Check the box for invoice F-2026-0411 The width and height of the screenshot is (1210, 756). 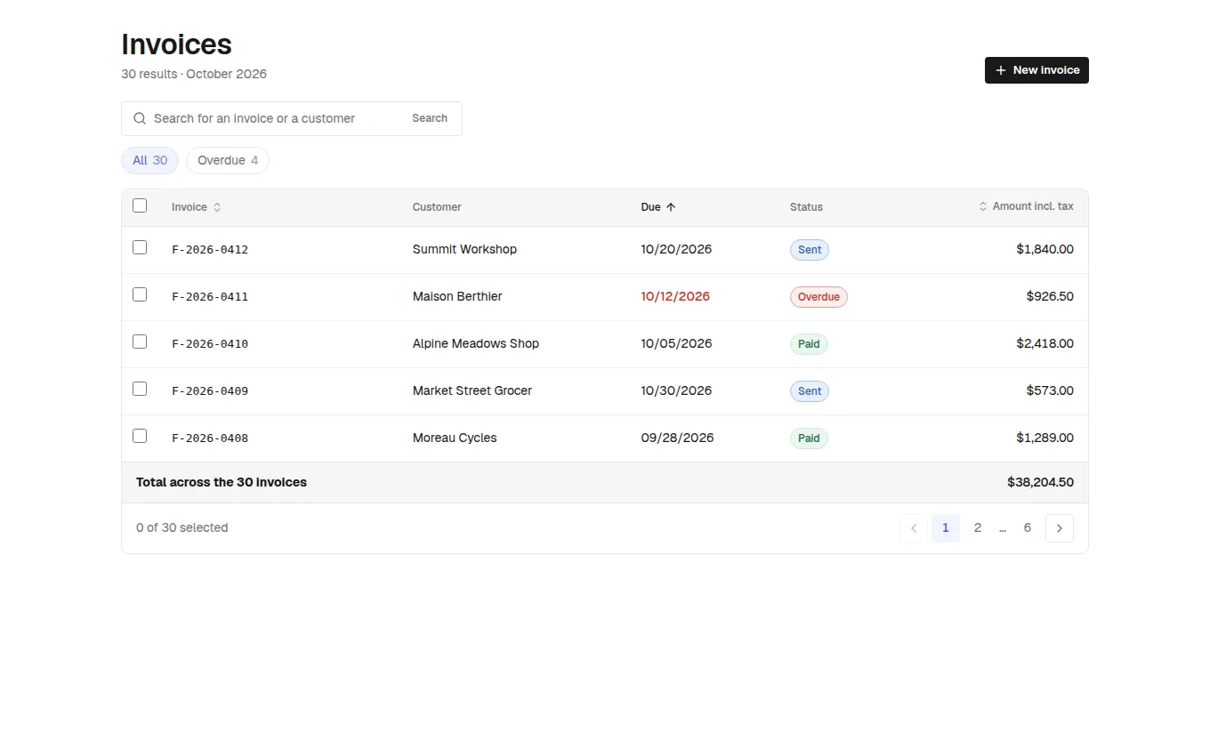click(140, 294)
